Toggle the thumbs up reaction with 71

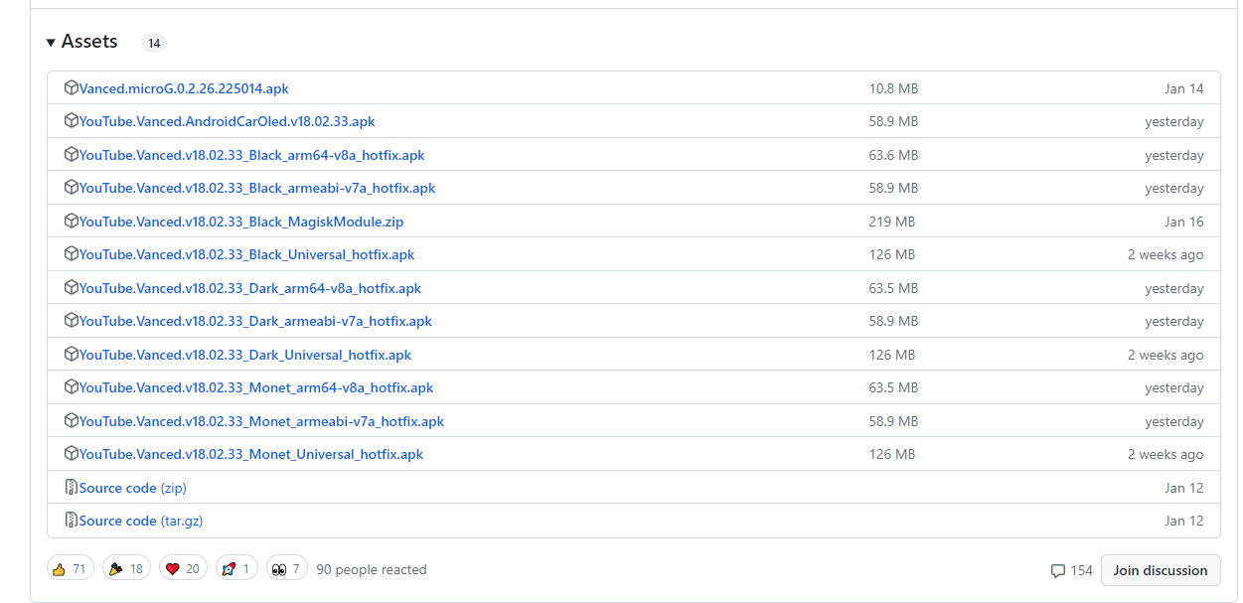[x=70, y=569]
